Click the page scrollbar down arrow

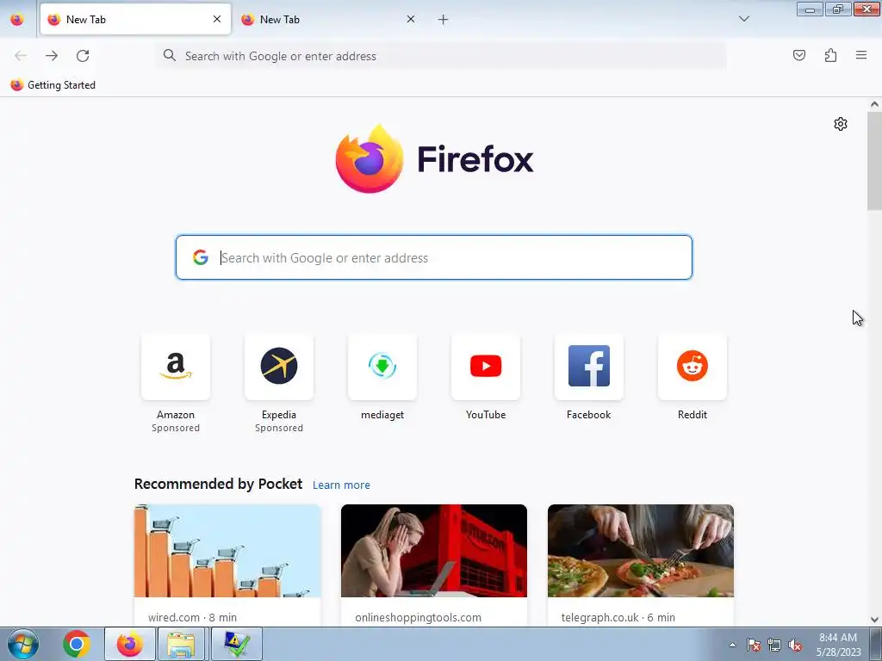point(874,620)
